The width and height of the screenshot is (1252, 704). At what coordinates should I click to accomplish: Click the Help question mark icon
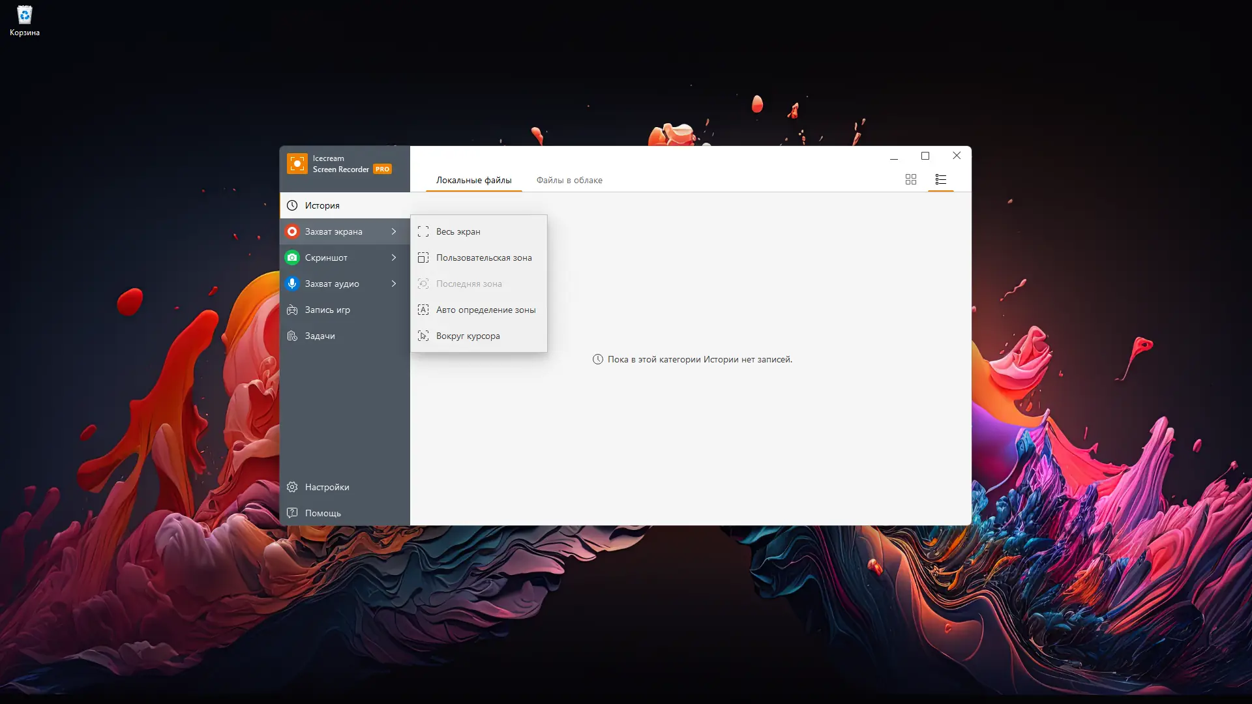point(292,513)
